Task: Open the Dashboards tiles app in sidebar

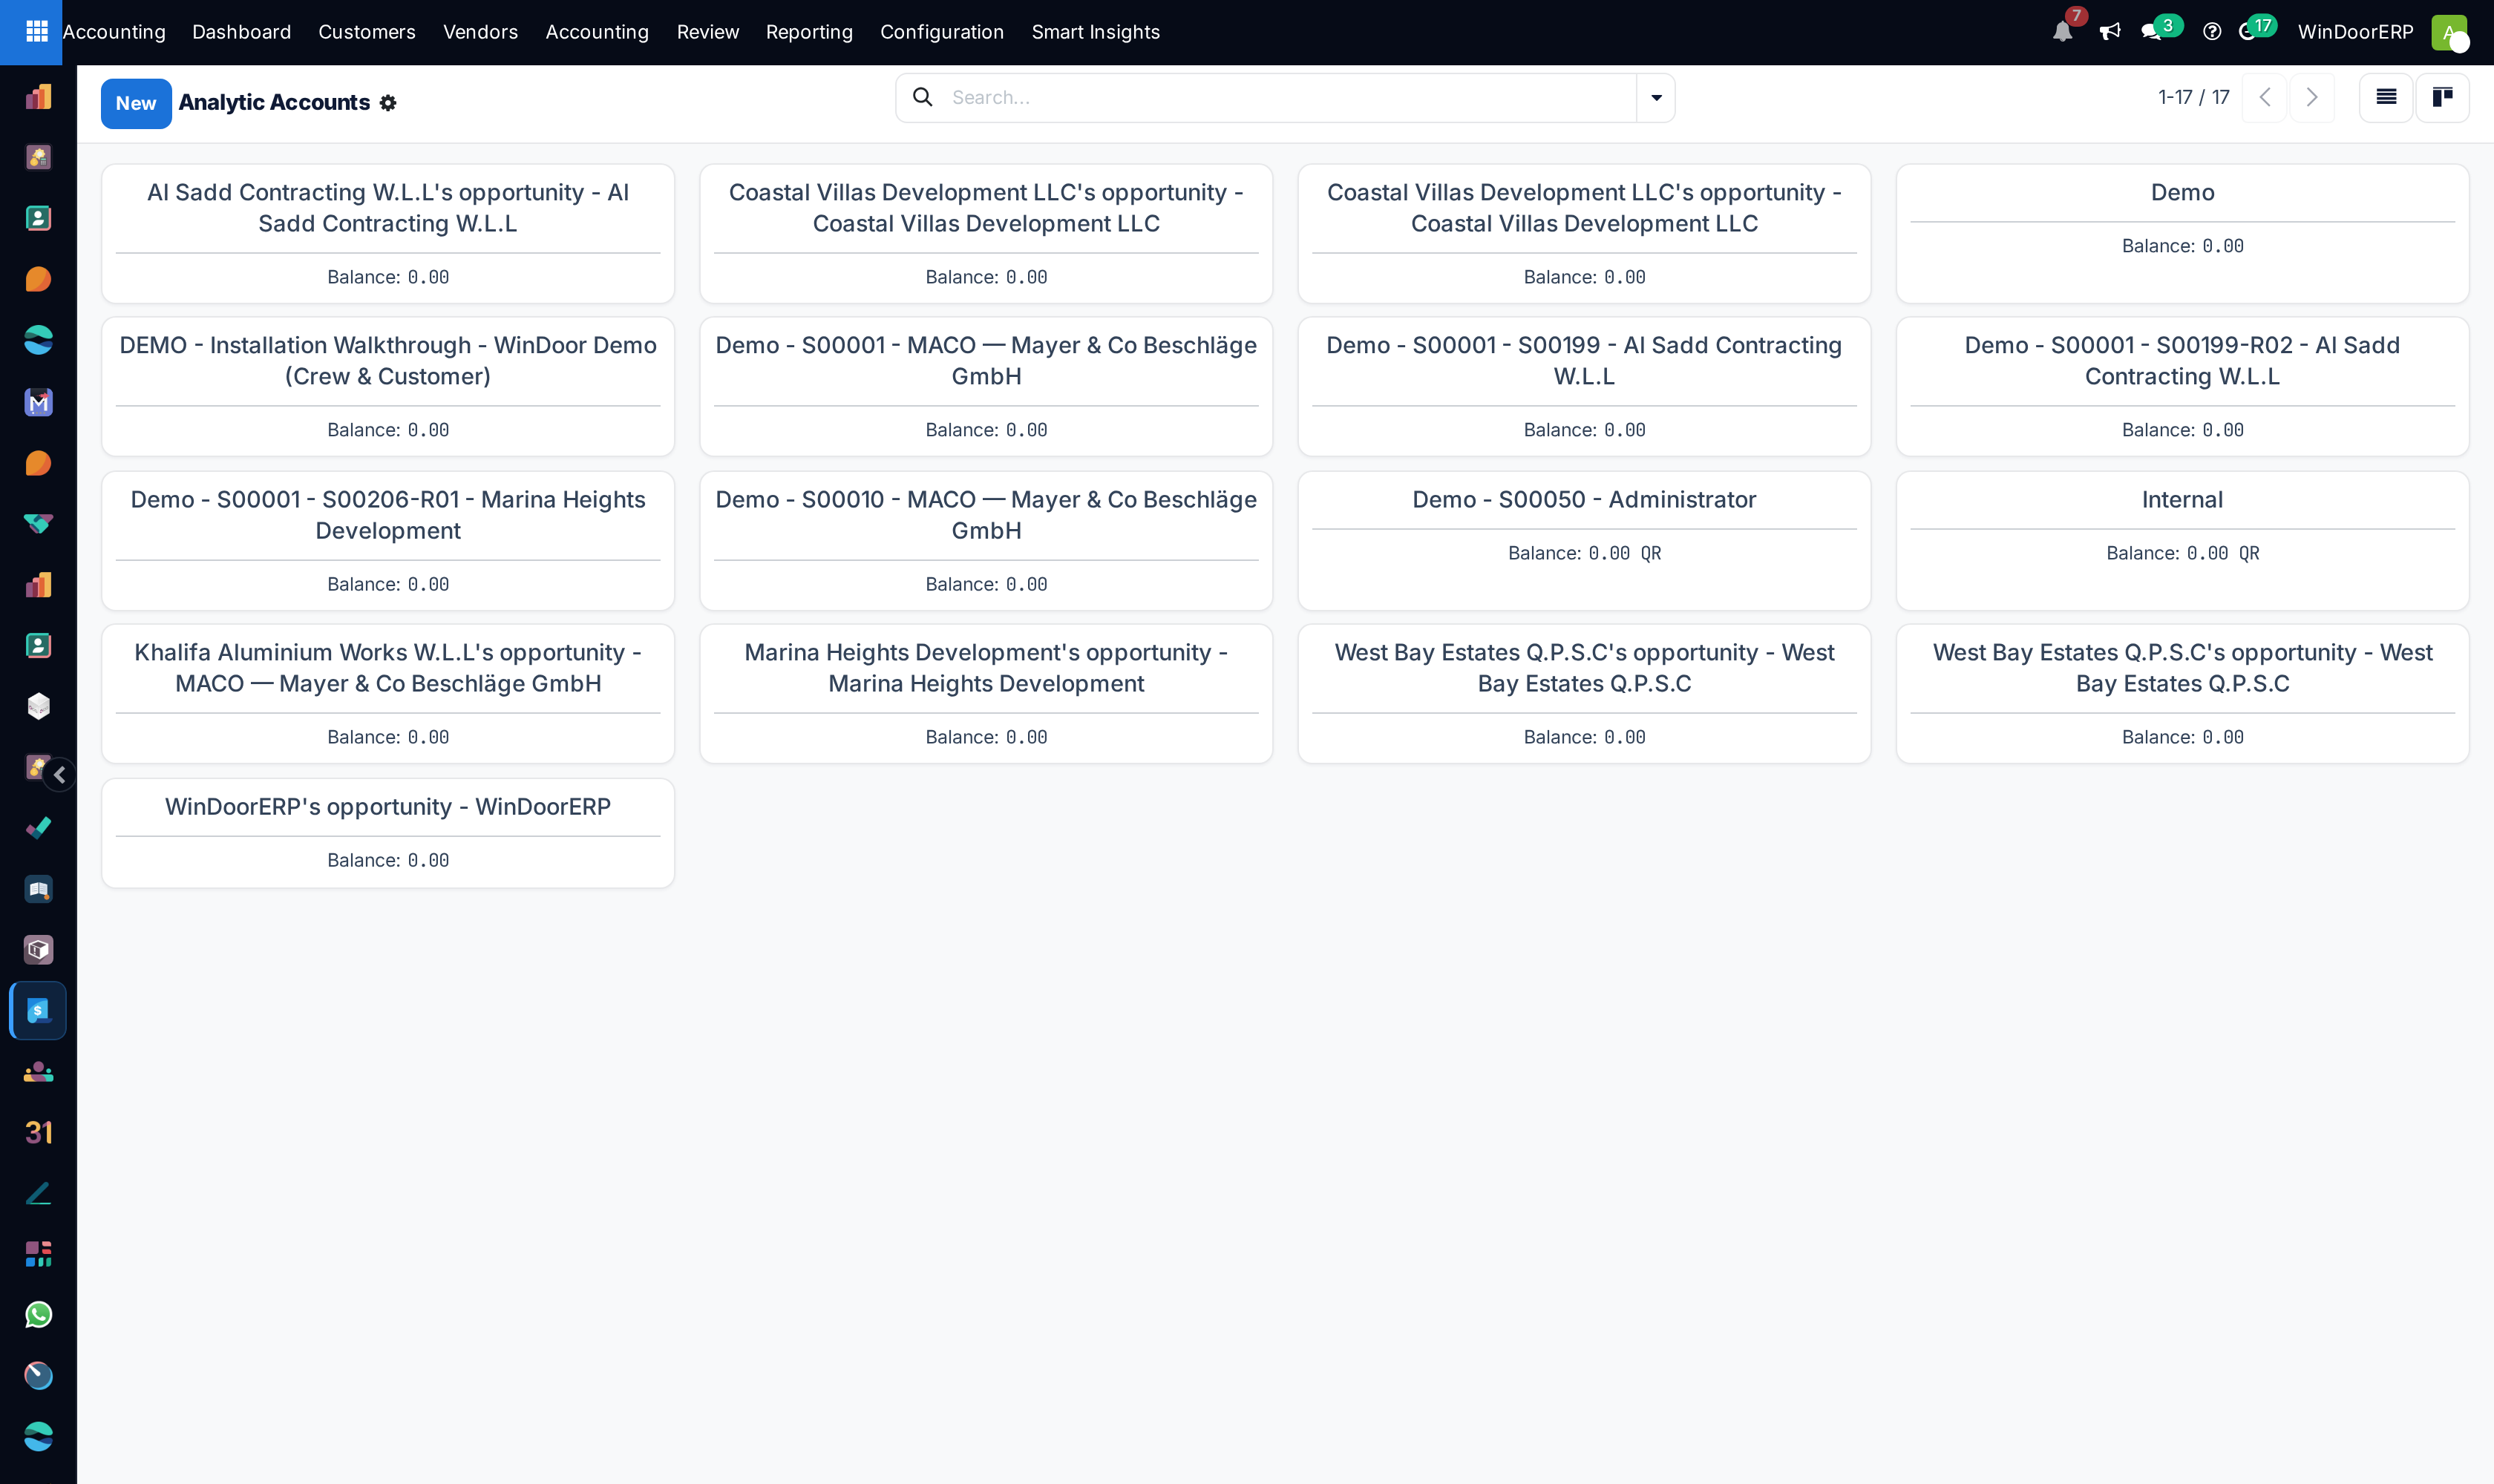Action: pyautogui.click(x=38, y=1254)
